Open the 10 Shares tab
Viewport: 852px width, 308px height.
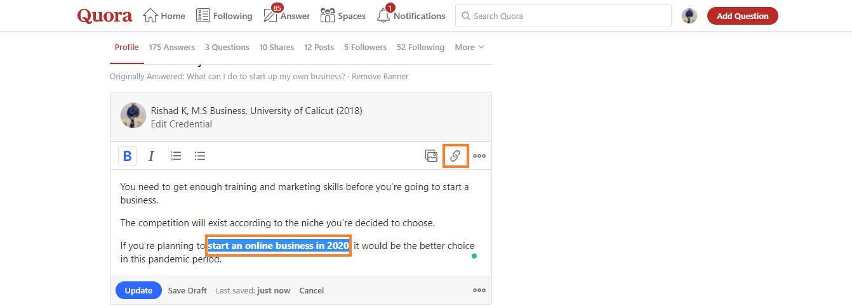point(277,47)
